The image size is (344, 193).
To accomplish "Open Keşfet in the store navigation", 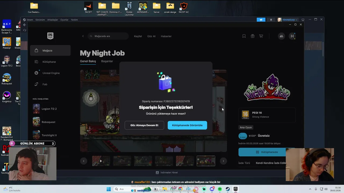I will click(x=138, y=36).
